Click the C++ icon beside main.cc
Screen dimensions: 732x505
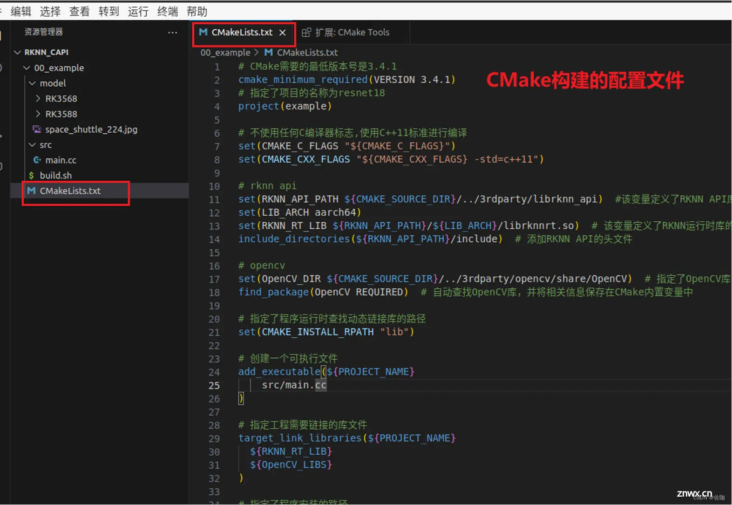[x=37, y=160]
